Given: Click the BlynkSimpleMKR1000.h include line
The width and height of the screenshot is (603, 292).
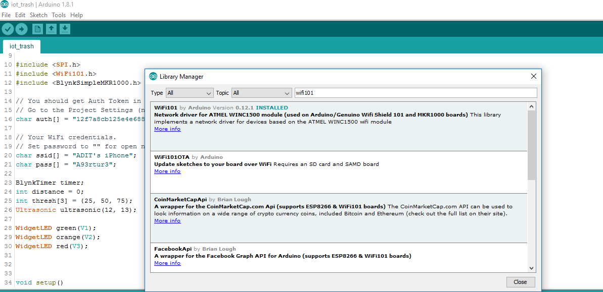Looking at the screenshot, I should (x=78, y=83).
